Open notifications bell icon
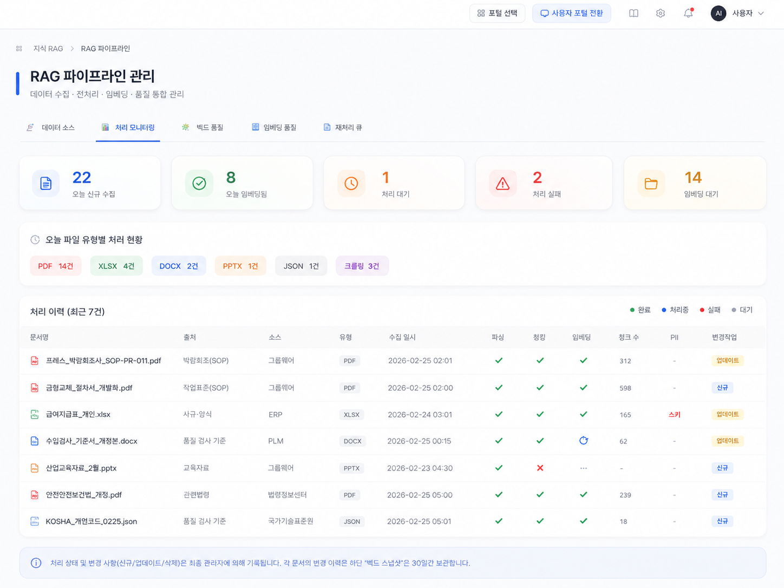 688,13
